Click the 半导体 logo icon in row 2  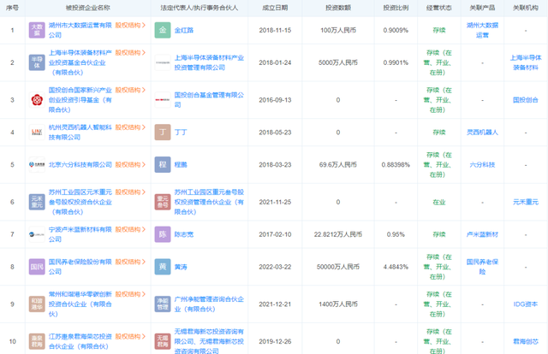pyautogui.click(x=37, y=62)
